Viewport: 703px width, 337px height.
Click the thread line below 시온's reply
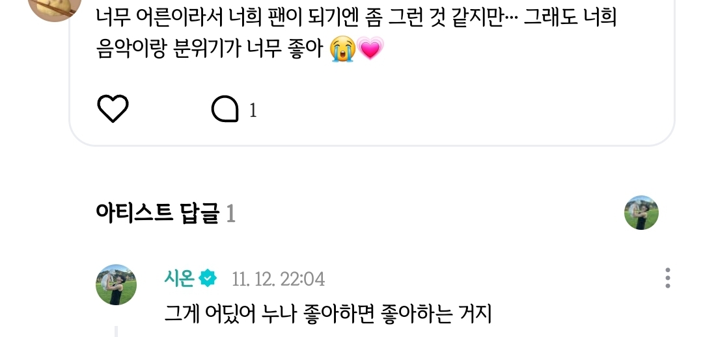coord(117,332)
